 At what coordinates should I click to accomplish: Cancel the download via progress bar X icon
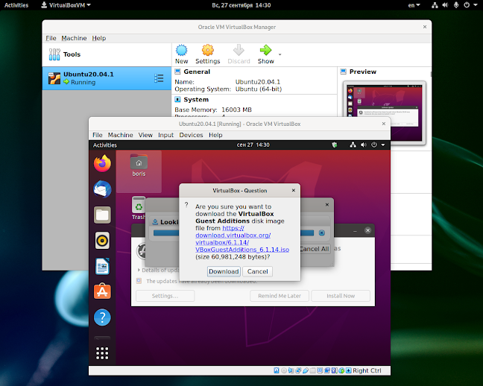pos(322,233)
